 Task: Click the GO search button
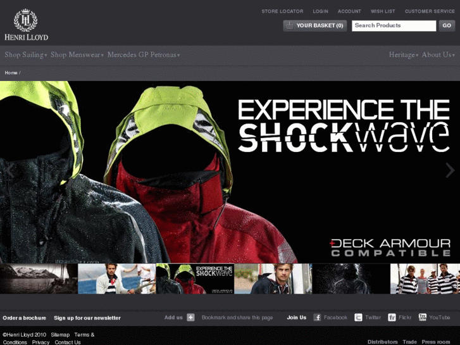coord(447,25)
